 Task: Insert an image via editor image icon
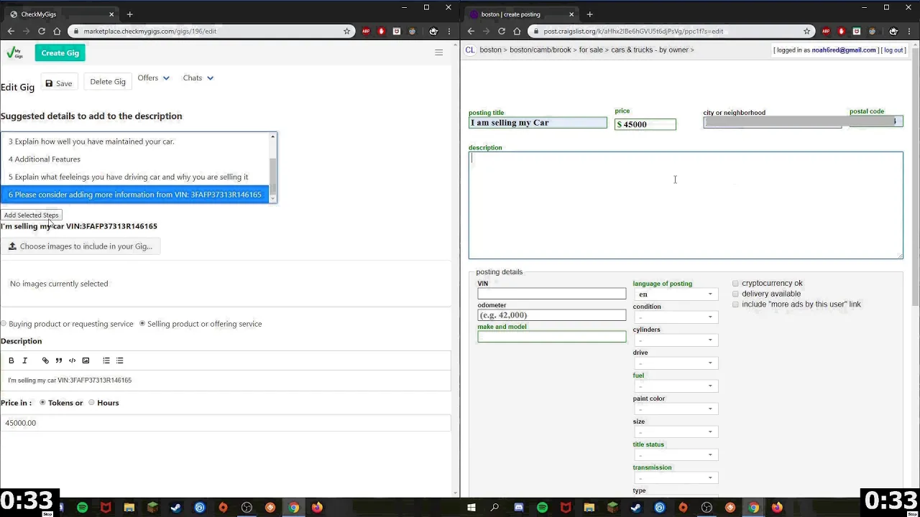tap(86, 360)
